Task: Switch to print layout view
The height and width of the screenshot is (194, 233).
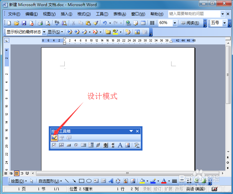Action: point(17,173)
